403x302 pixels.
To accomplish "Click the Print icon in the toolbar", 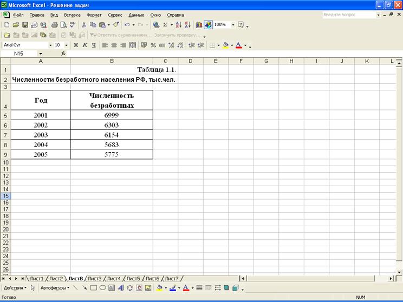I will (x=54, y=25).
